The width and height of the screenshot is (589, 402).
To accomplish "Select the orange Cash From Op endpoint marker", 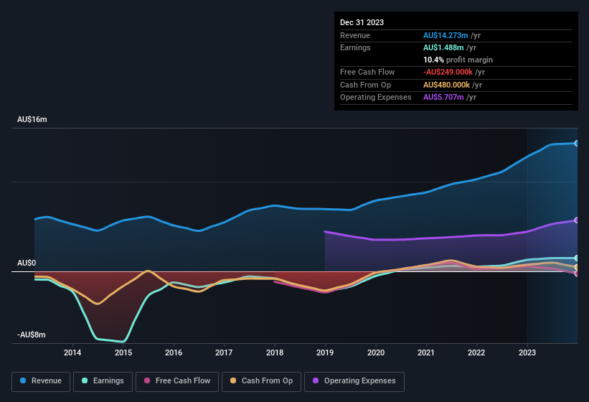I will [577, 267].
